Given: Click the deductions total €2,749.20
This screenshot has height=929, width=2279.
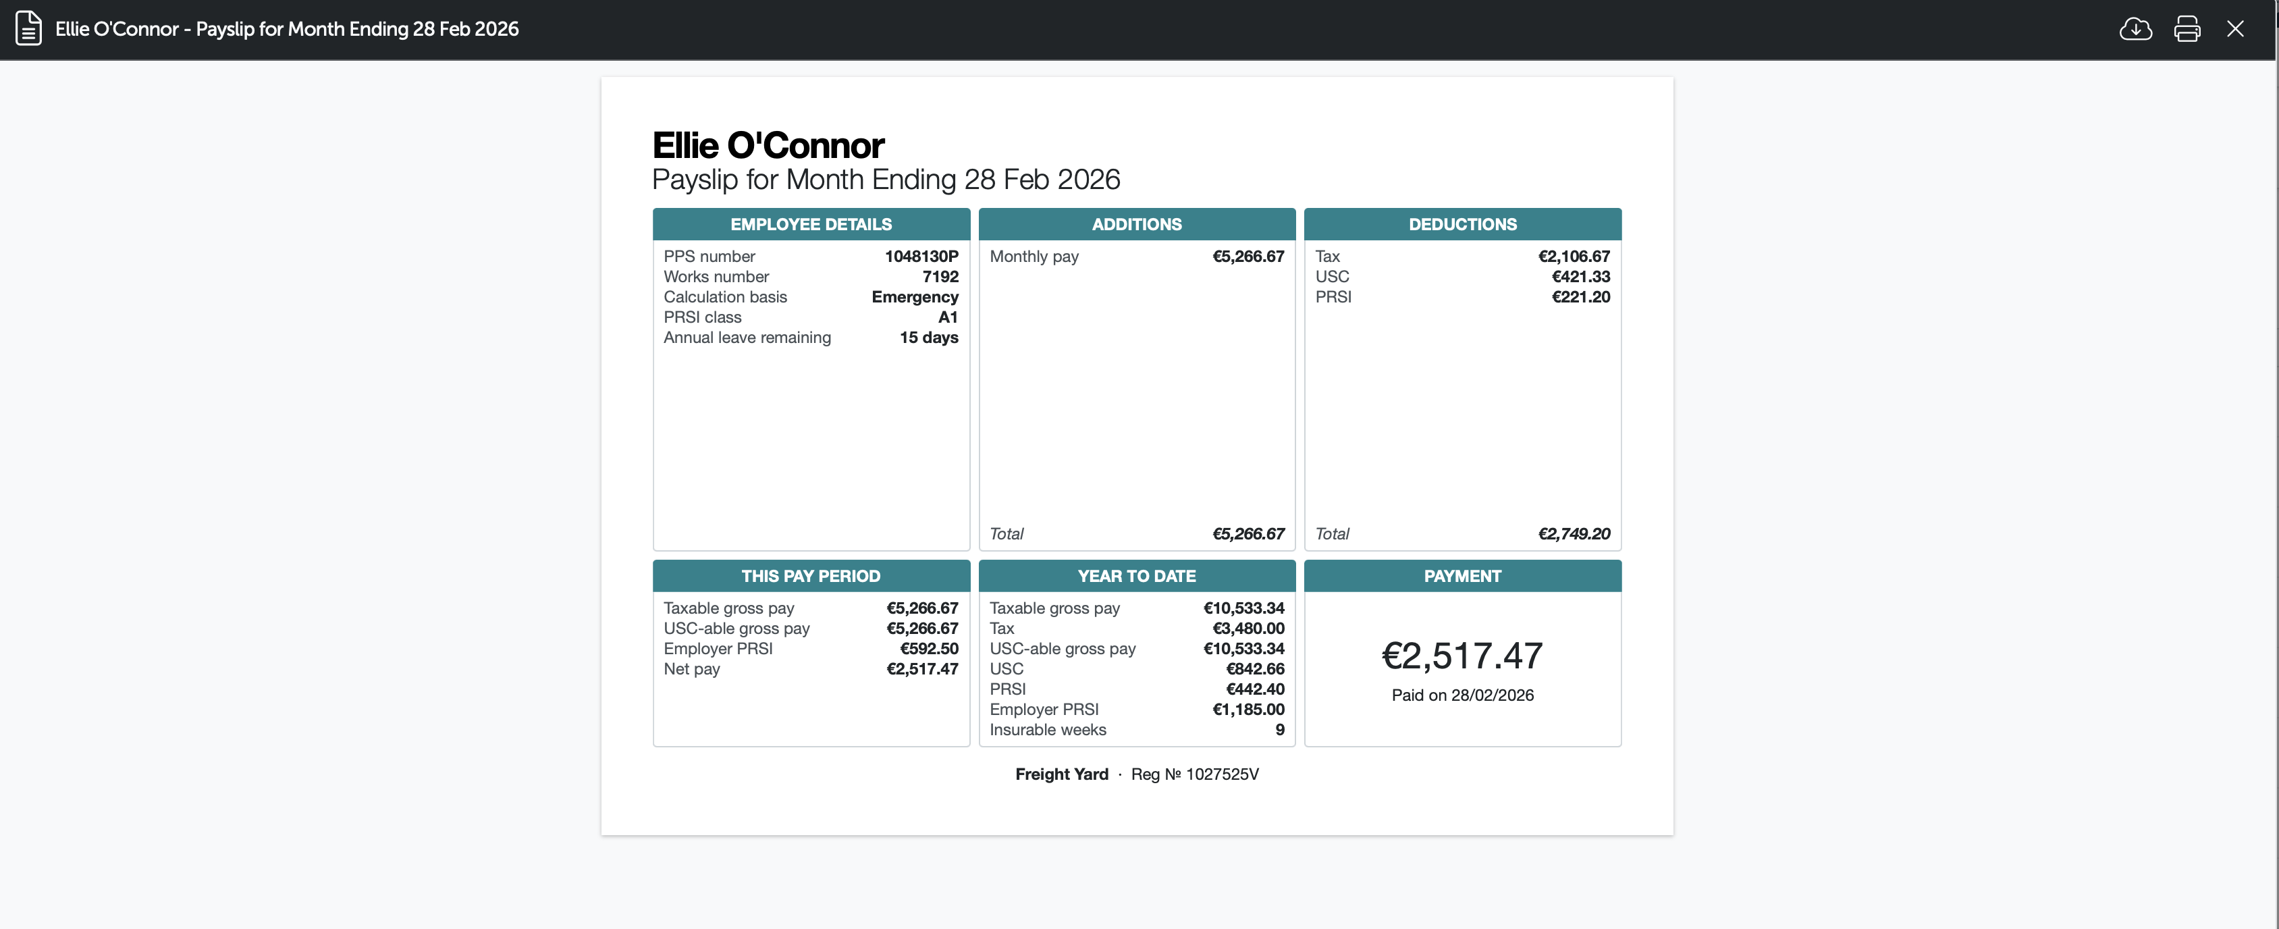Looking at the screenshot, I should [x=1573, y=533].
